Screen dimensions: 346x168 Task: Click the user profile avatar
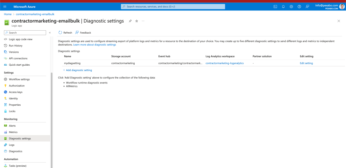342,7
